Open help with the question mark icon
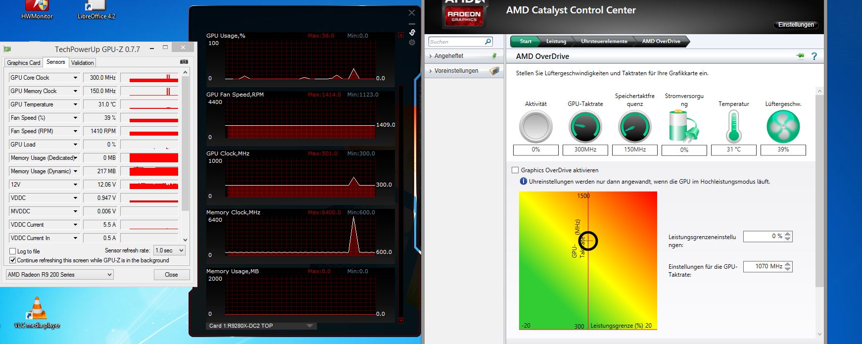862x344 pixels. coord(814,56)
